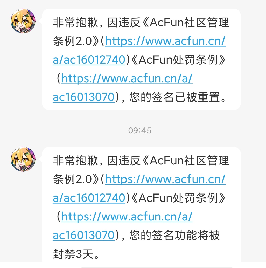Follow the a/ac16012740 link in ban message

(x=89, y=198)
